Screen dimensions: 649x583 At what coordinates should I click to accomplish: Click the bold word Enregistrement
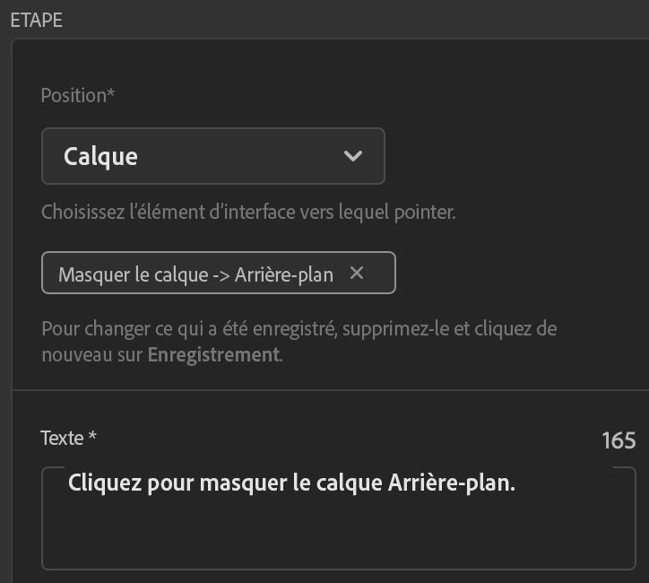[213, 354]
